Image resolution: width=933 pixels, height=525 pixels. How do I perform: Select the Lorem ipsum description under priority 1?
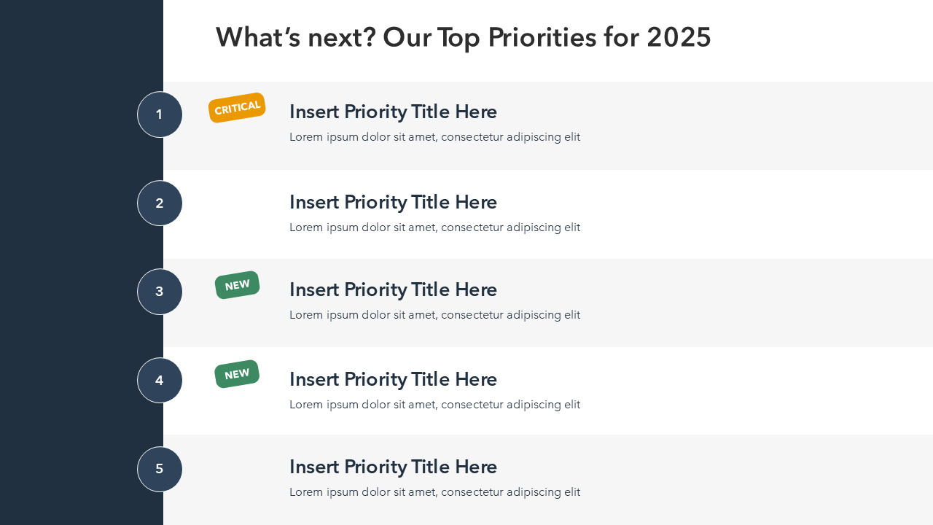tap(434, 137)
